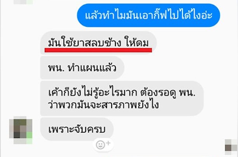Click the red underline beneath มันใช้ยาสลบช้าง
The image size is (238, 157).
click(x=98, y=50)
